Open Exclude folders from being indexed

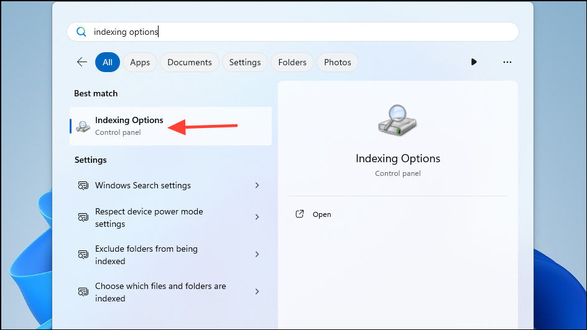[x=171, y=255]
